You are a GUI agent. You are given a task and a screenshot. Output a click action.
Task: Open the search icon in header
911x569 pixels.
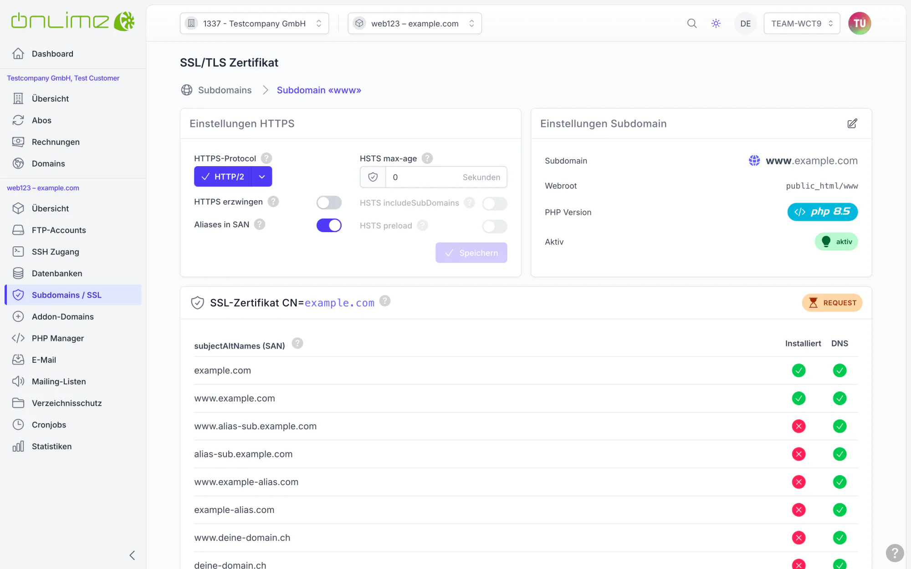click(692, 23)
